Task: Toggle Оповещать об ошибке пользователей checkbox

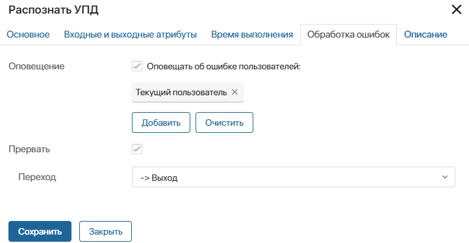Action: pos(137,66)
